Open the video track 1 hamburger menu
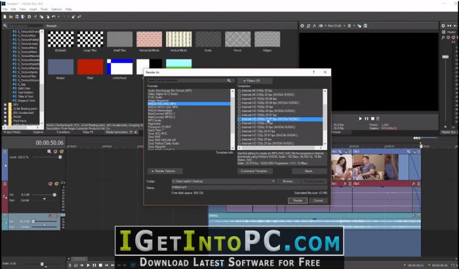 [x=5, y=152]
